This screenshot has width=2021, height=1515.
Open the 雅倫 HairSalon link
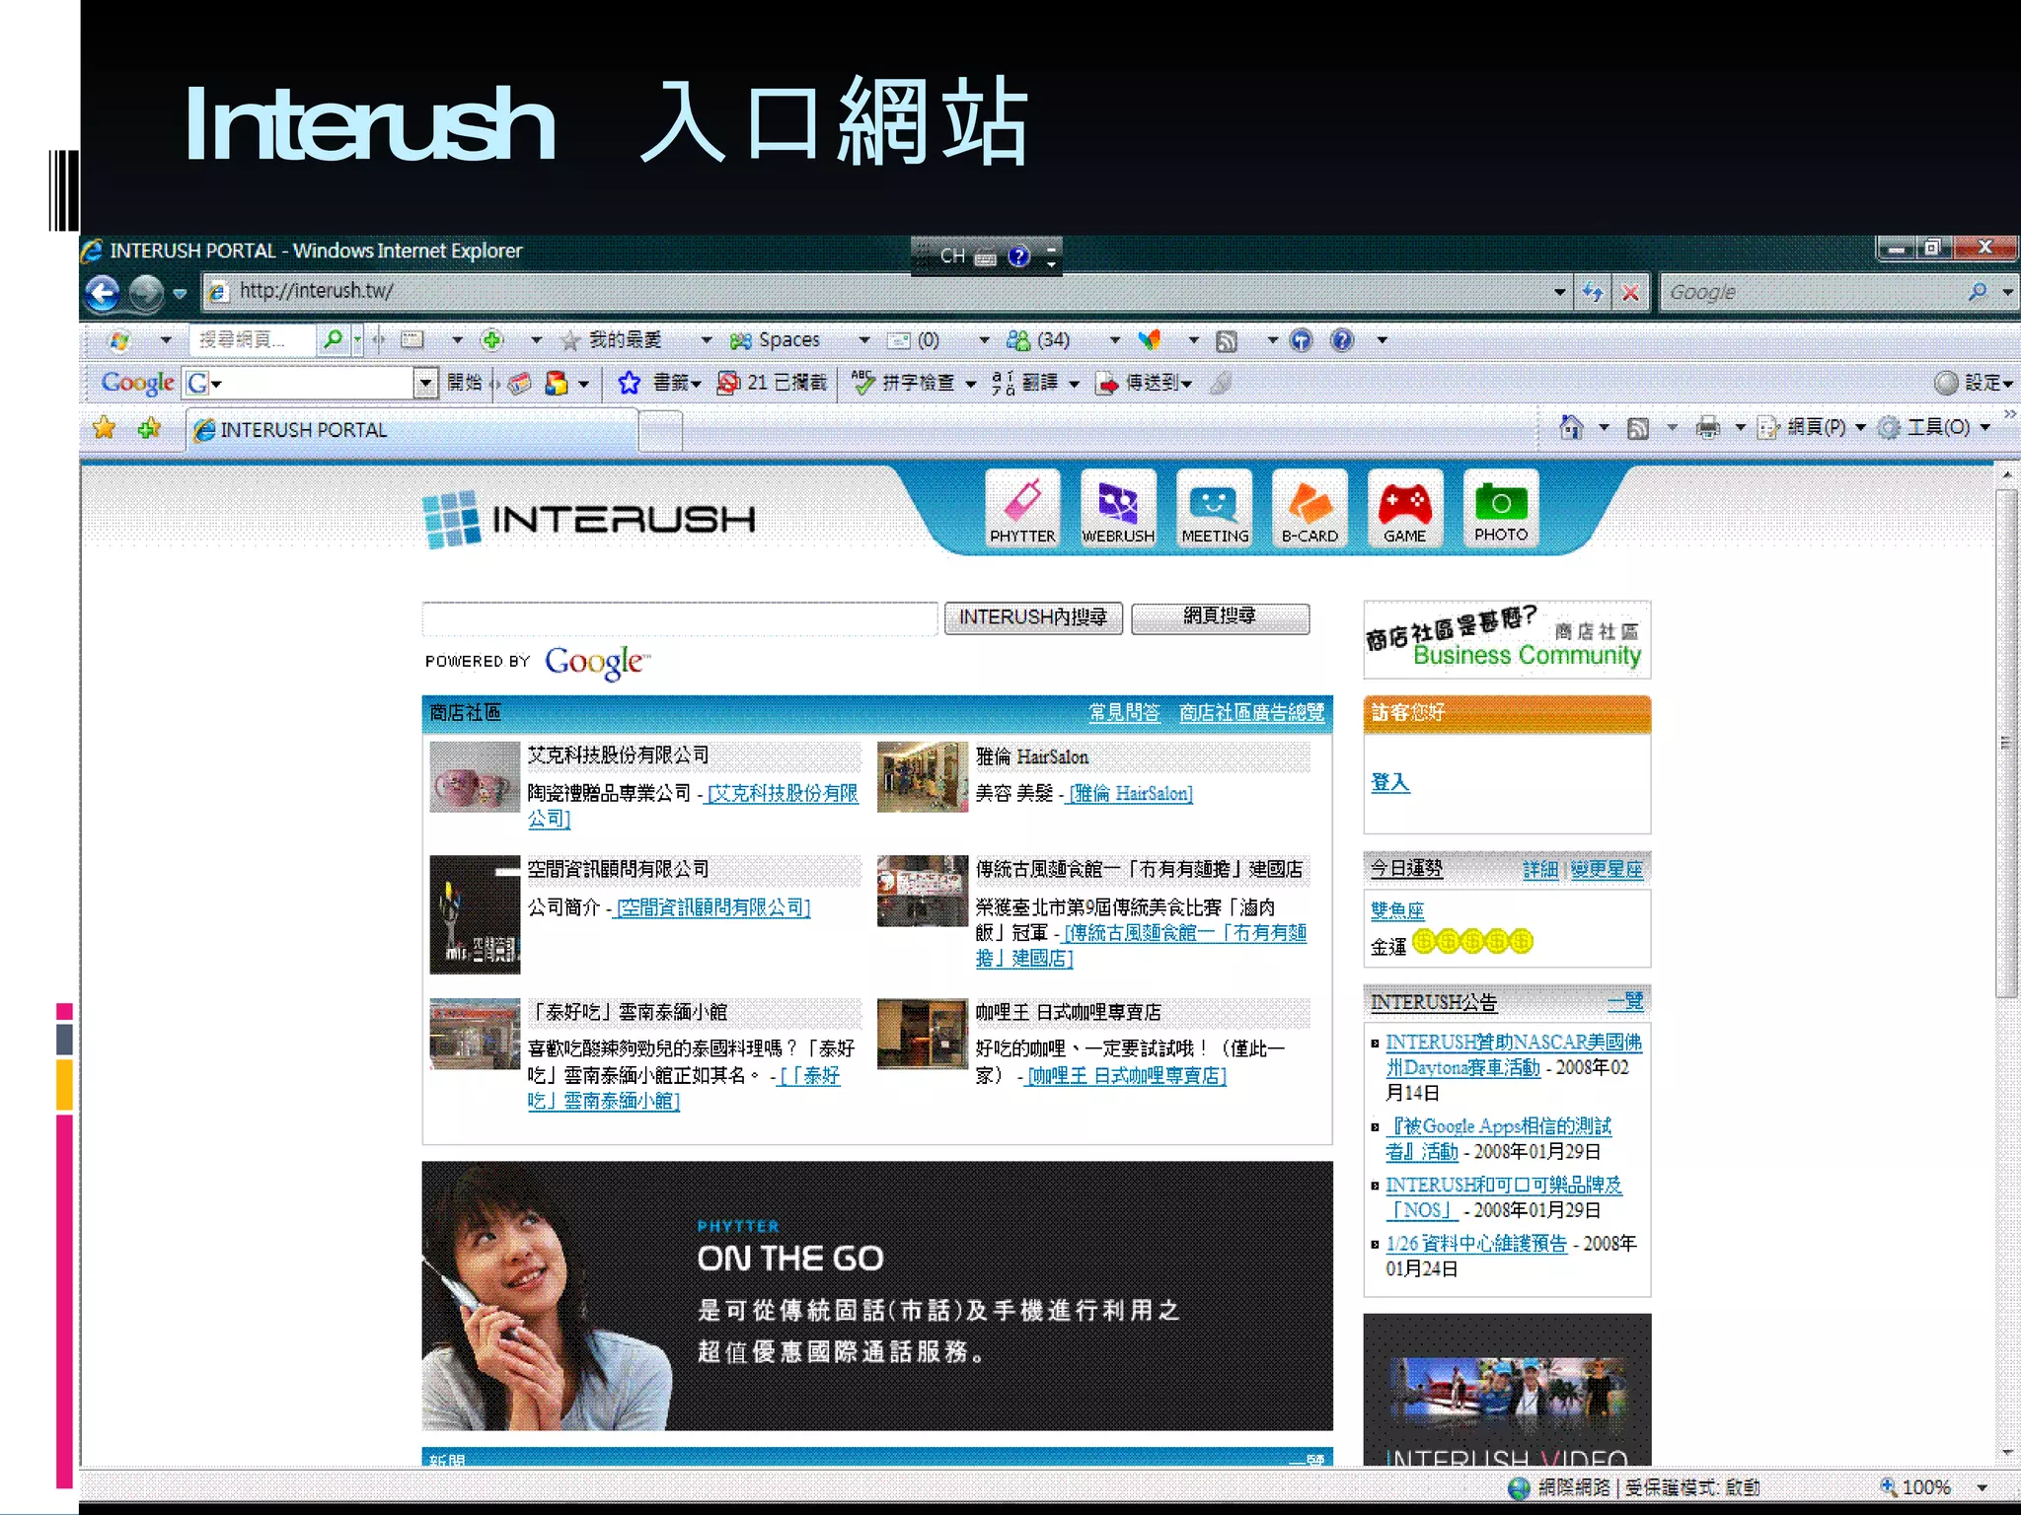(x=1131, y=793)
